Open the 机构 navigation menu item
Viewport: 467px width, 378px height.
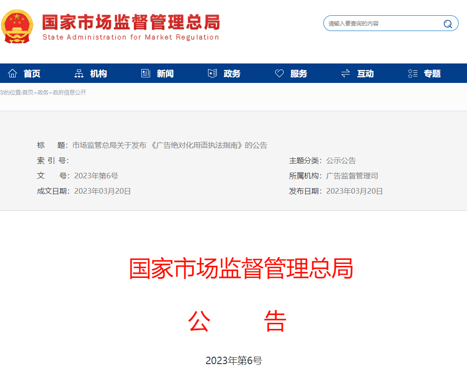pyautogui.click(x=99, y=74)
